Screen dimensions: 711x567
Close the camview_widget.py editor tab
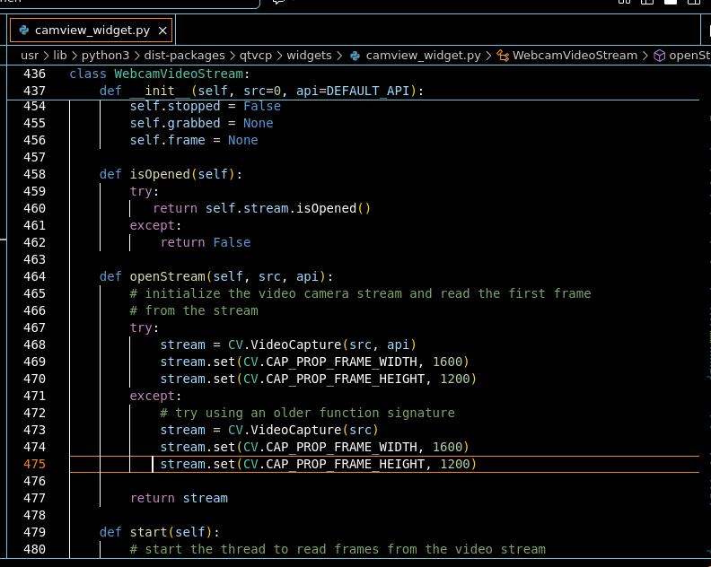point(162,31)
